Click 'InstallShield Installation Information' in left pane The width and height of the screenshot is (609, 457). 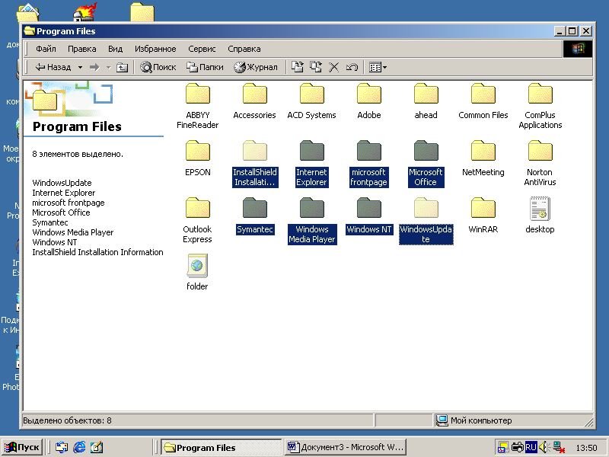(97, 252)
